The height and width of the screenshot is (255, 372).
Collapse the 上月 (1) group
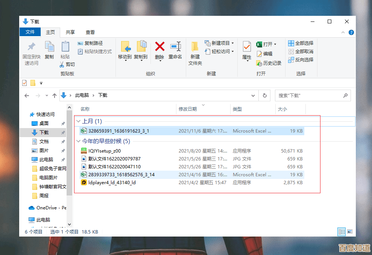click(78, 121)
